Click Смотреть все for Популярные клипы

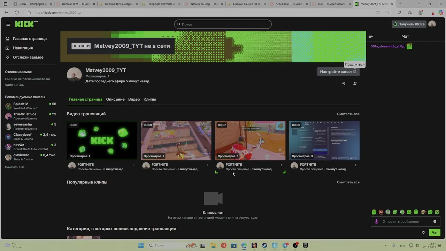(x=348, y=182)
